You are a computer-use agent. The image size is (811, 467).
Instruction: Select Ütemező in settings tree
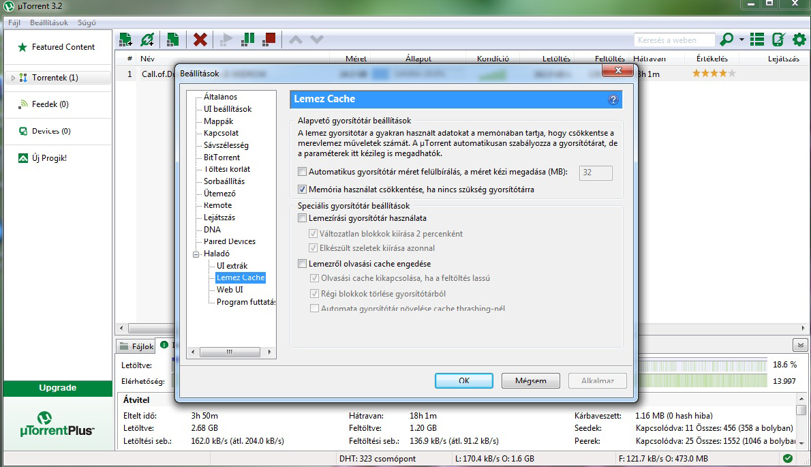coord(219,194)
